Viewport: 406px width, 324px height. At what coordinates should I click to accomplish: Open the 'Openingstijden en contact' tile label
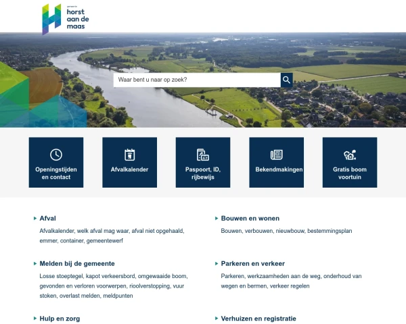[56, 173]
